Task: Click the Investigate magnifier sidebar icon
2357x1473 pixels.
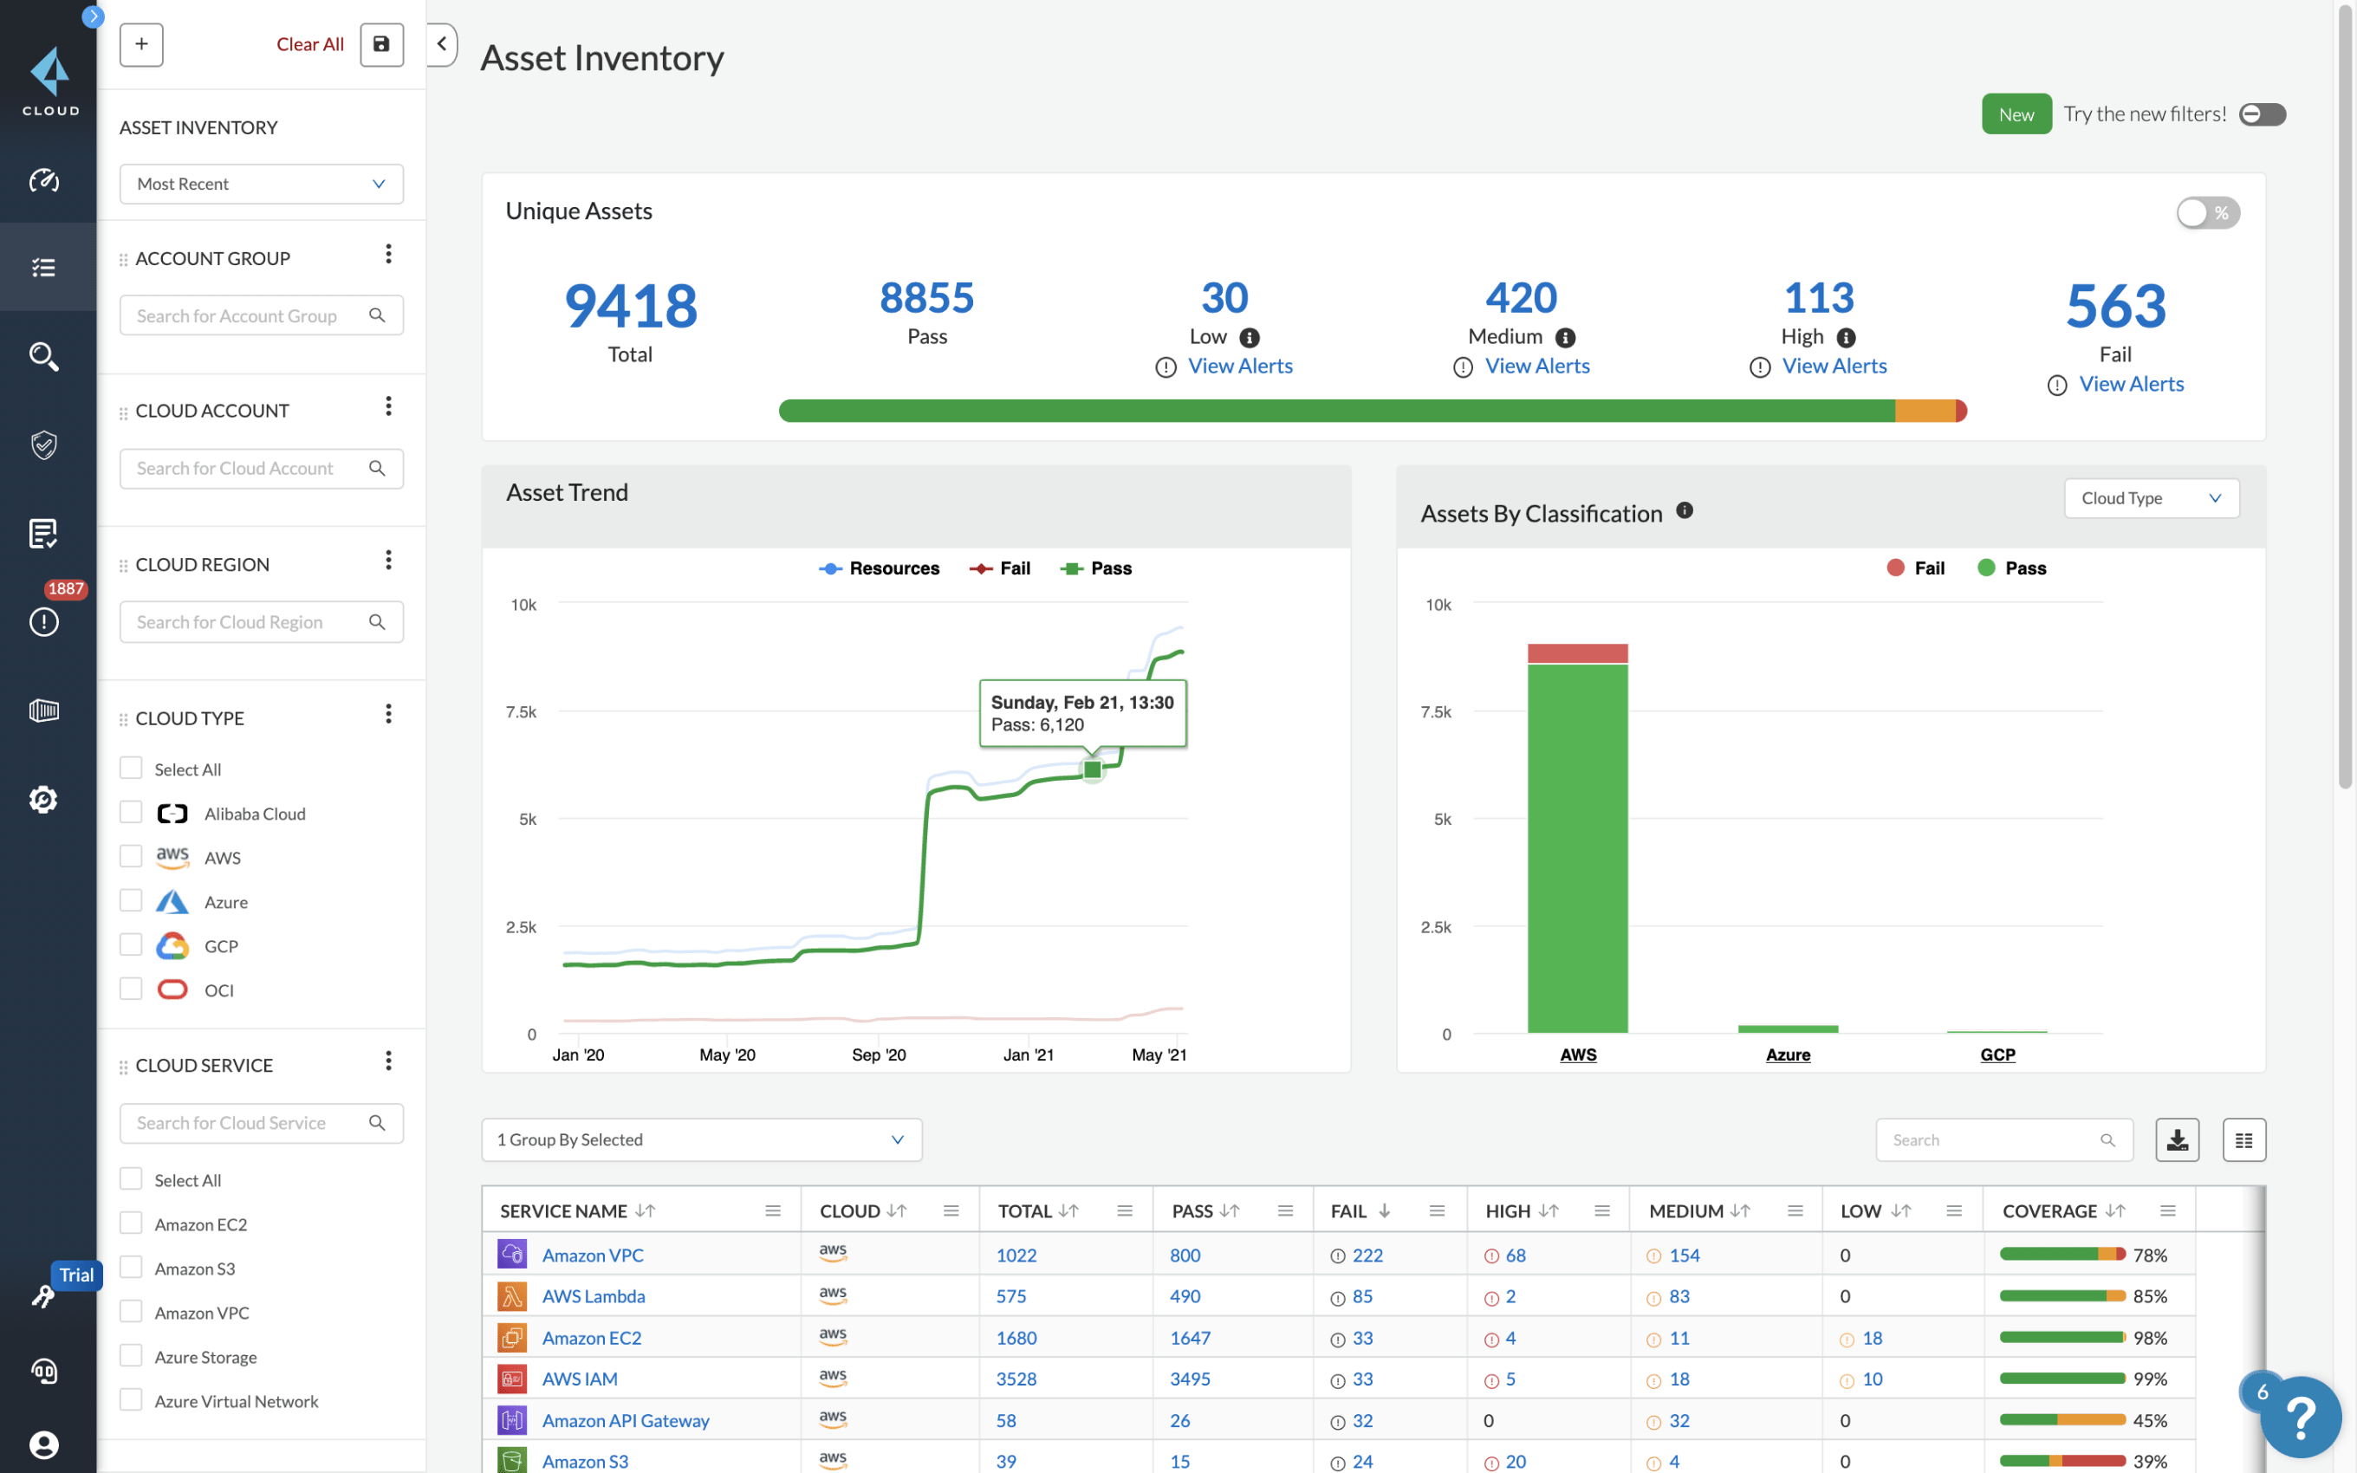Action: coord(44,357)
